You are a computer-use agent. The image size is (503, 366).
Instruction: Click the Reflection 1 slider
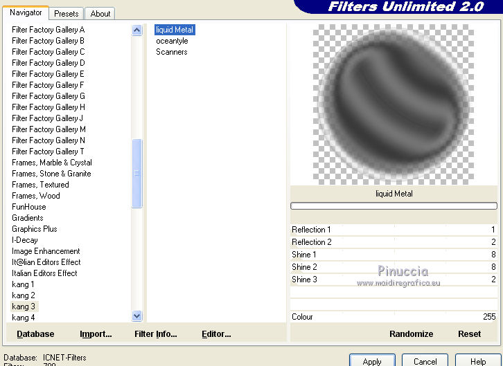394,230
